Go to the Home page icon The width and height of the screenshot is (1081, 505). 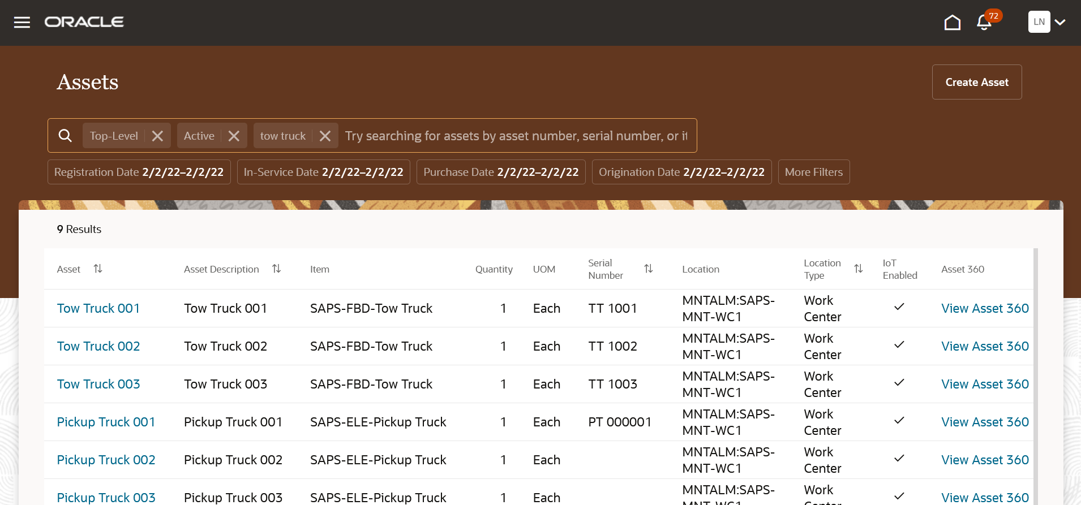953,22
